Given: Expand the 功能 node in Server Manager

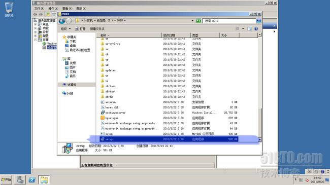Looking at the screenshot, I should point(36,28).
